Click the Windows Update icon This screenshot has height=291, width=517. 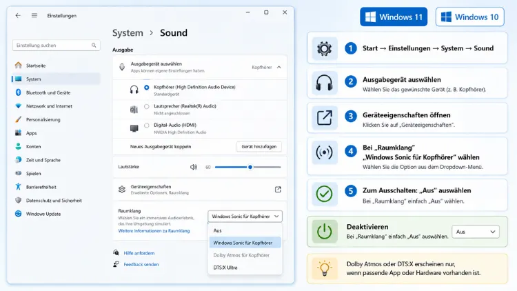pyautogui.click(x=19, y=214)
